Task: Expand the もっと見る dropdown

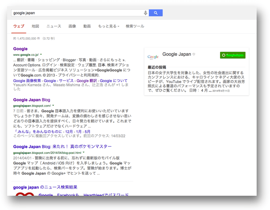Action: (x=109, y=26)
